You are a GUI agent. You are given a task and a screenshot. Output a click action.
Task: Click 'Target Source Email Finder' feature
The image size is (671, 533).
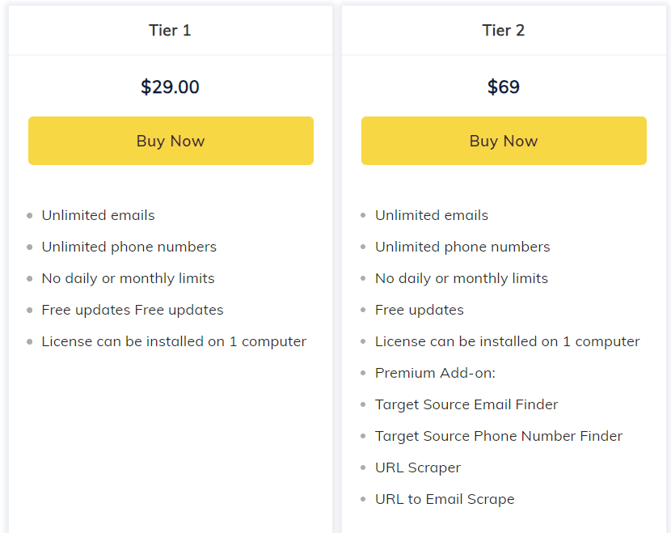466,404
